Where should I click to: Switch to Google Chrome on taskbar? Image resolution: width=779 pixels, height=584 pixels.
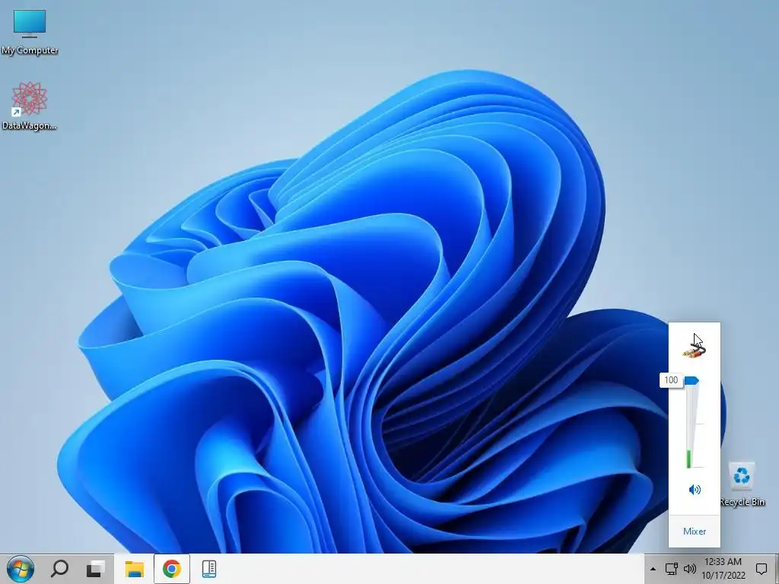171,569
